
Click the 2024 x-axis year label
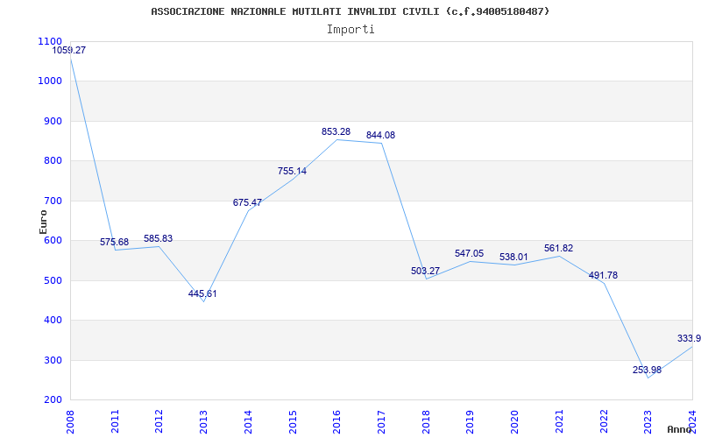692,421
